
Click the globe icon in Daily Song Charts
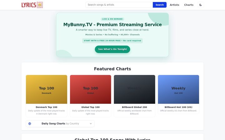(x=30, y=124)
